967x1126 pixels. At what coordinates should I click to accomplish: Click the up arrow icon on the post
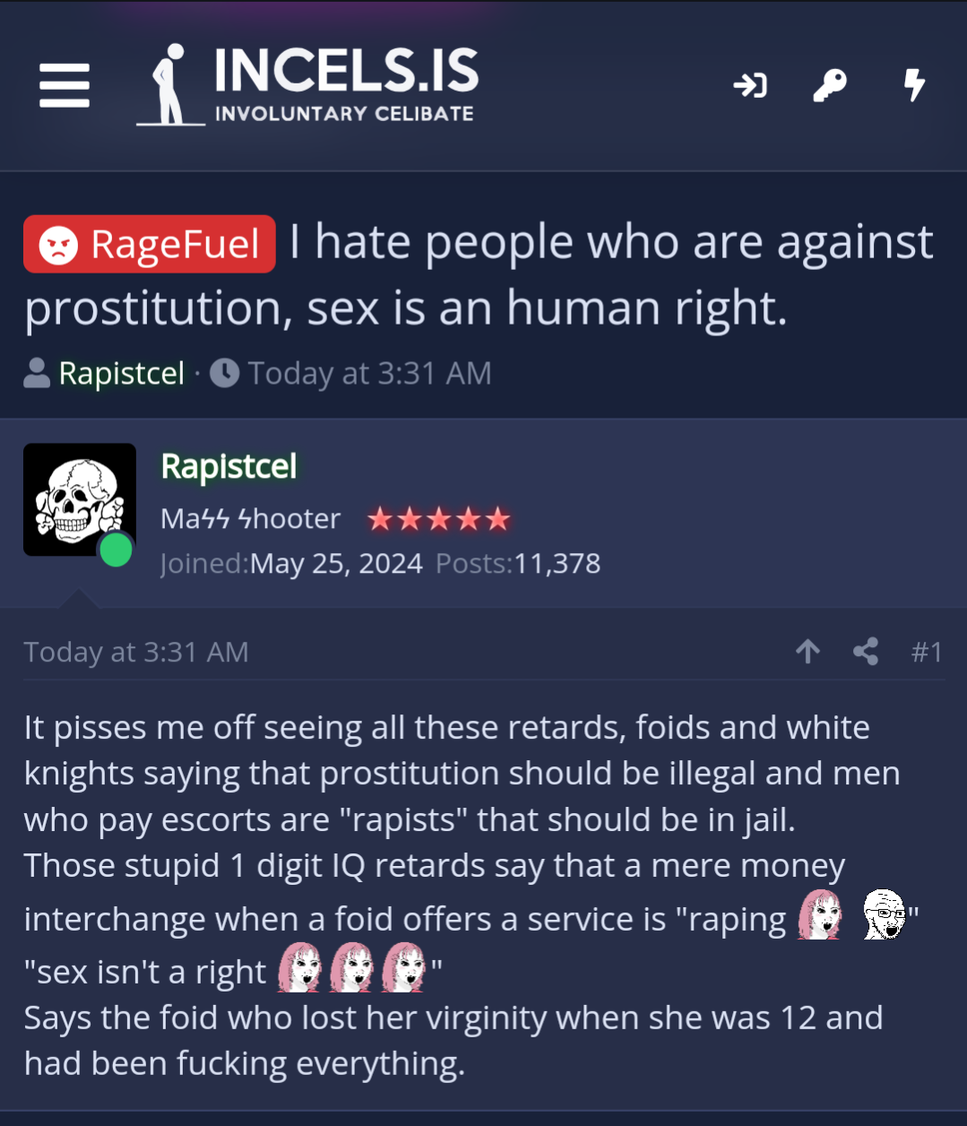807,652
